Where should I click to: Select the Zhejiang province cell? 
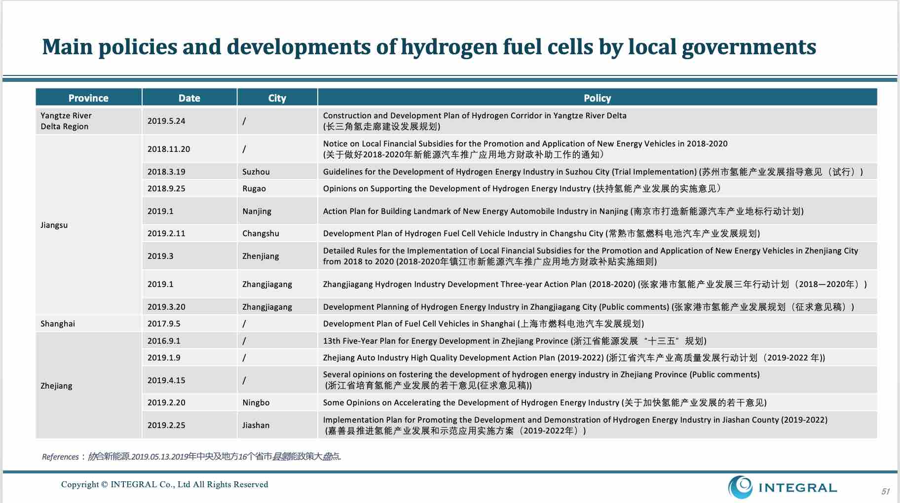[88, 386]
